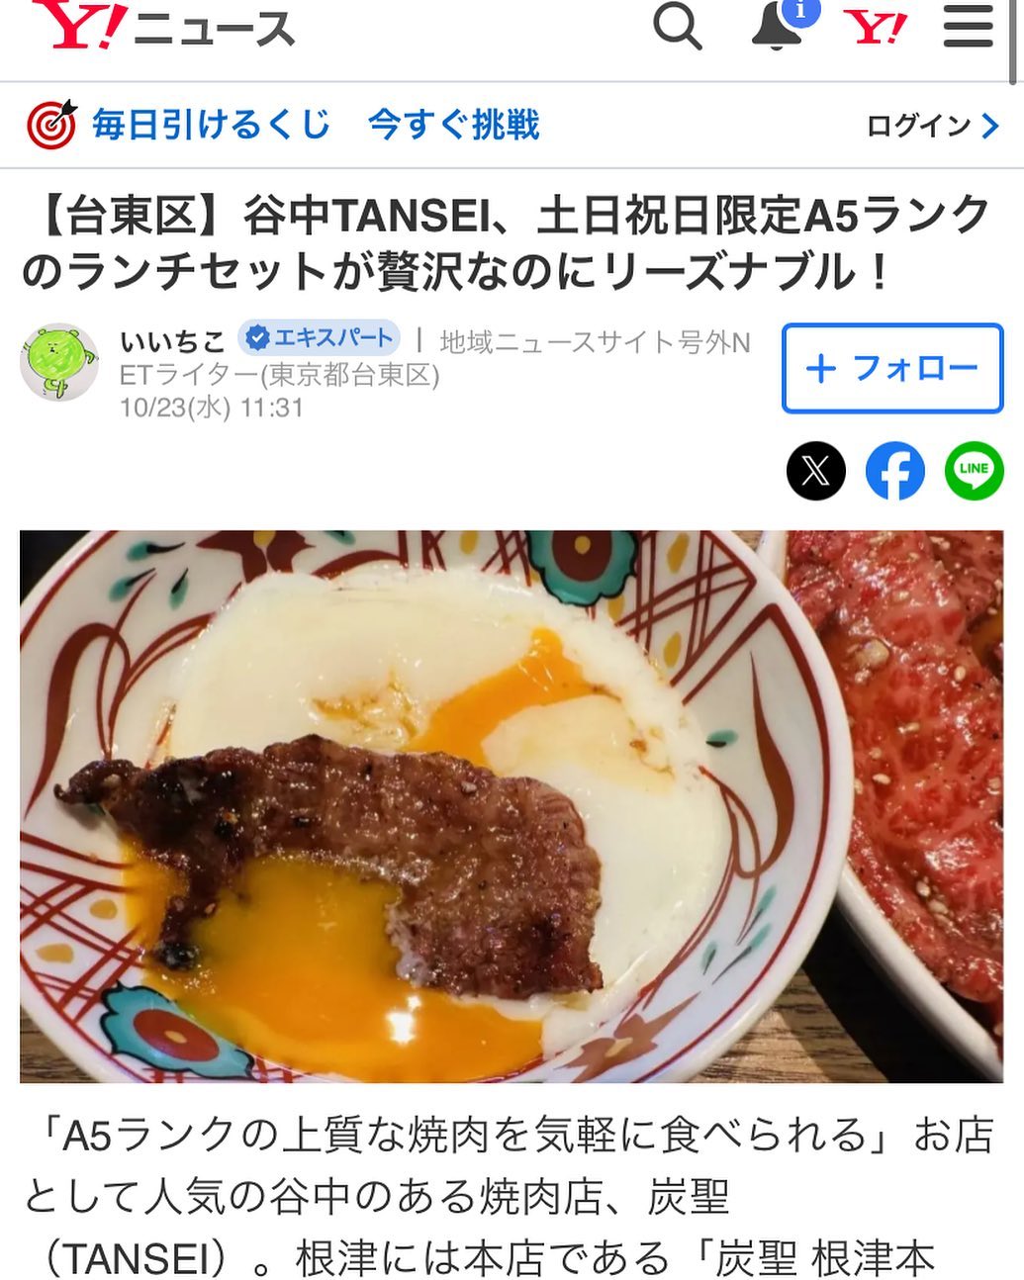Click the ログイン chevron arrow
This screenshot has width=1024, height=1280.
(x=990, y=126)
